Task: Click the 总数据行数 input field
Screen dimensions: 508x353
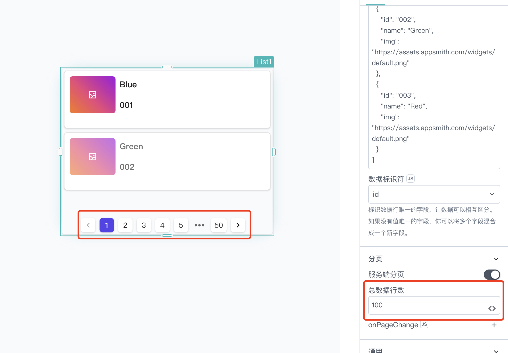Action: tap(434, 305)
